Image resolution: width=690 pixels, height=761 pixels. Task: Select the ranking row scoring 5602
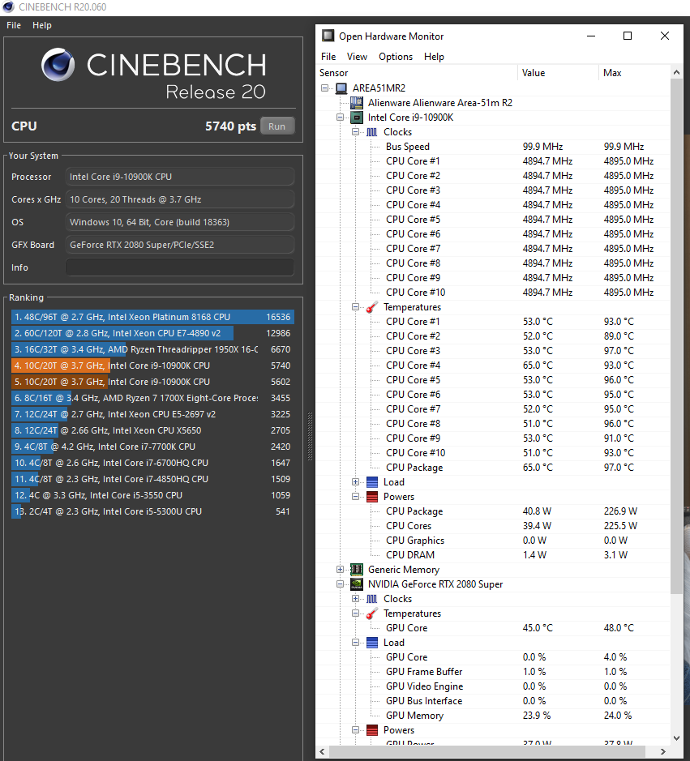(x=152, y=382)
